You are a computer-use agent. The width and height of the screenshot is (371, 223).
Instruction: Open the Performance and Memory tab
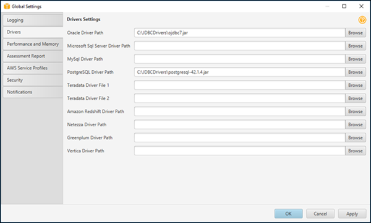(33, 44)
